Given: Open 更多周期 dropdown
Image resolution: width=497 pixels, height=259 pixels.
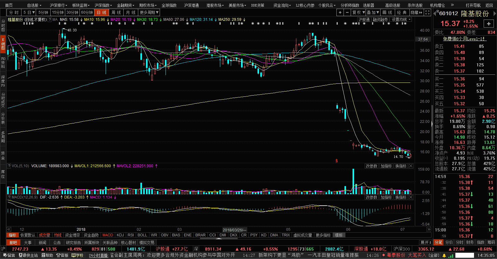Looking at the screenshot, I should (149, 12).
